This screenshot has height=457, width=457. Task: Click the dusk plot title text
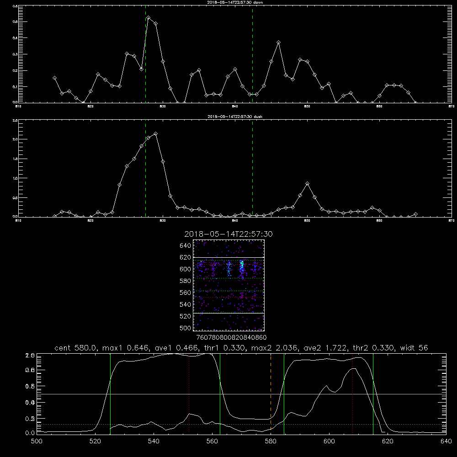pyautogui.click(x=235, y=117)
